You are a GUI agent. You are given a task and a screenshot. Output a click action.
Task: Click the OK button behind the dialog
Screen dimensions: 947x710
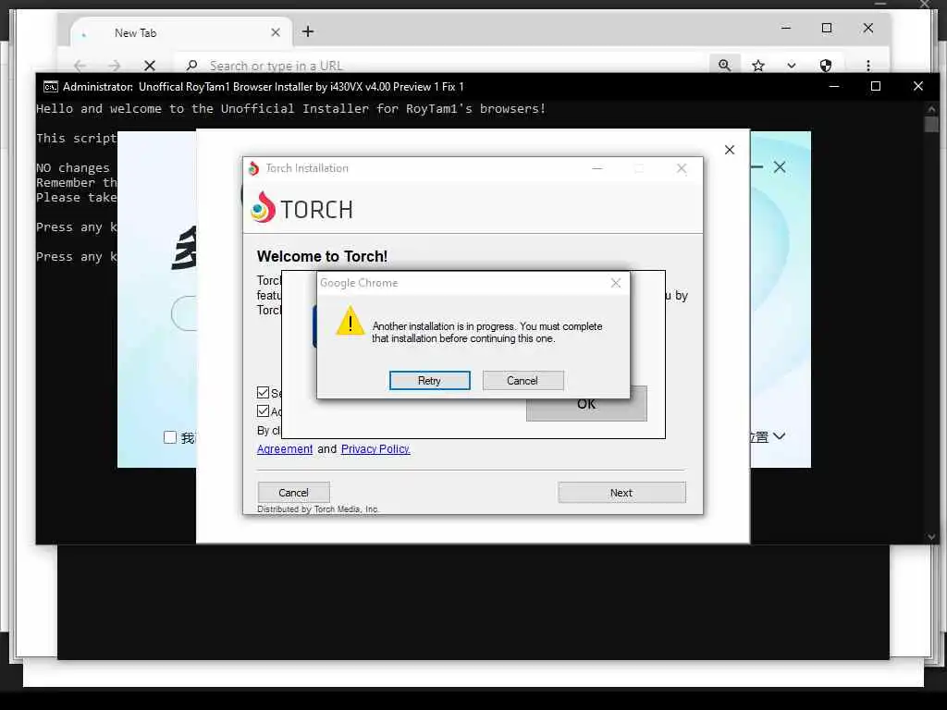585,404
